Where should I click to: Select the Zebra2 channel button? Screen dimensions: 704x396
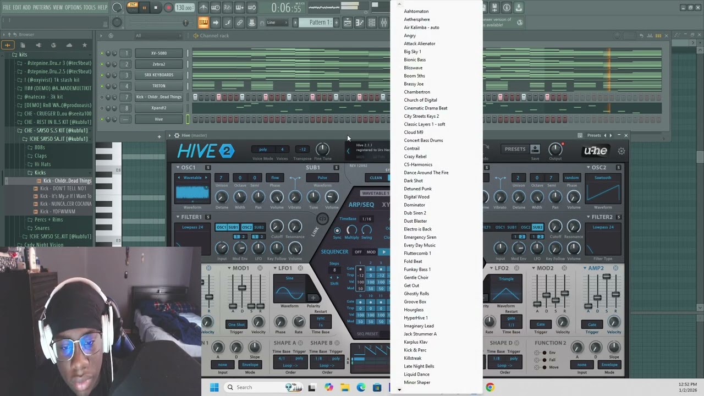tap(158, 64)
